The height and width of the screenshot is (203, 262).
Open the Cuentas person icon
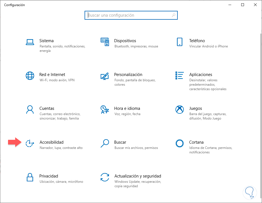[x=30, y=110]
